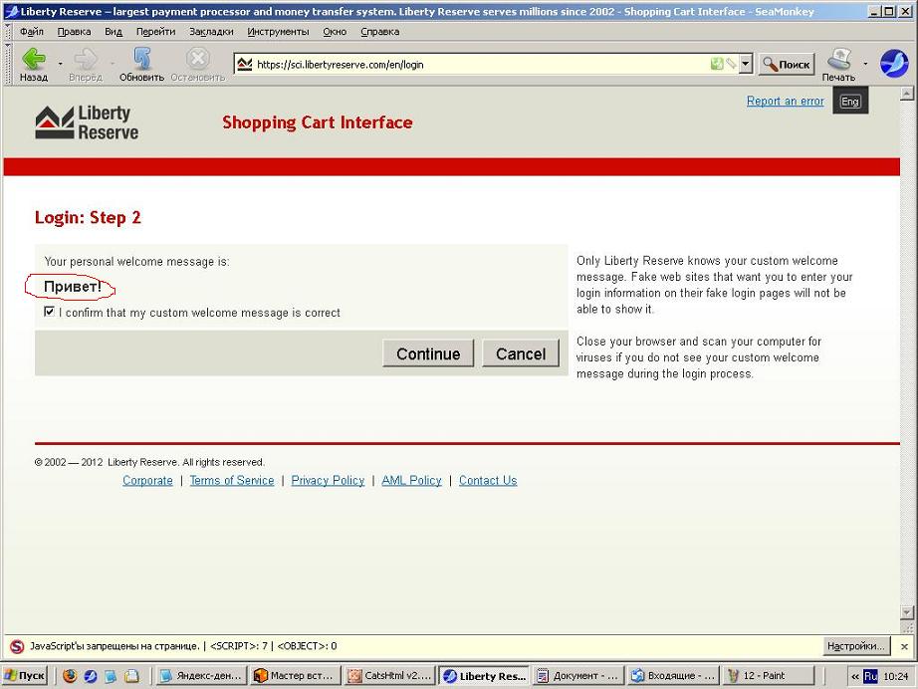Switch to 12 - Paint taskbar window
The height and width of the screenshot is (689, 918).
point(768,676)
